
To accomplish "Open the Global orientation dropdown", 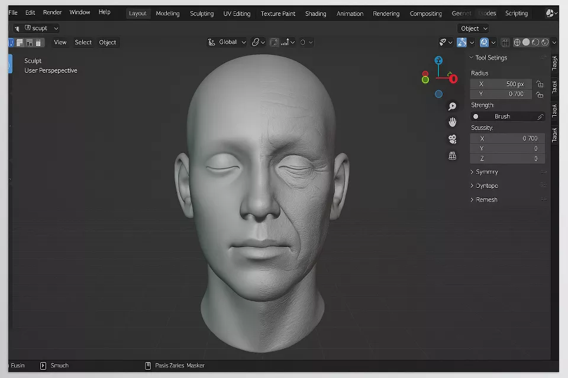I will pyautogui.click(x=227, y=43).
